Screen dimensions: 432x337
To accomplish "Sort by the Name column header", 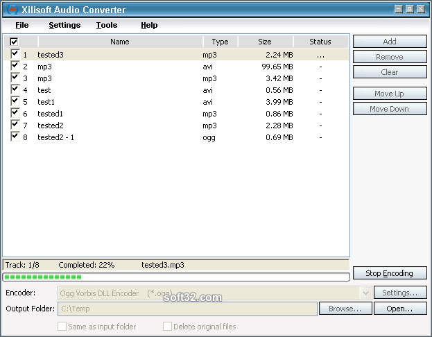I will [121, 42].
